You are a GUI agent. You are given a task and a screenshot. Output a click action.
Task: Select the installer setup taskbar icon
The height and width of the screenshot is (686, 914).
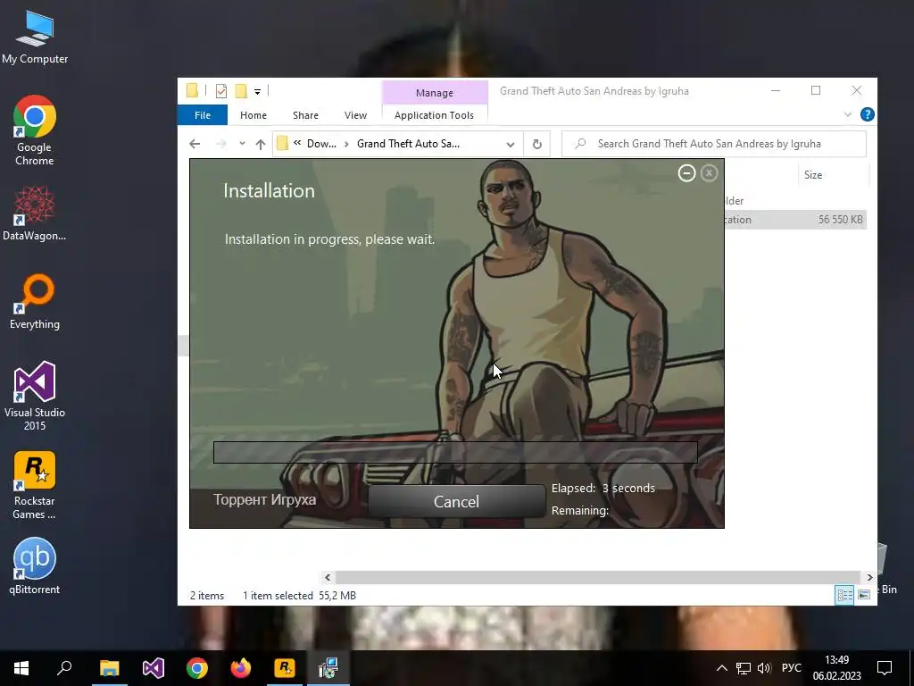pyautogui.click(x=328, y=668)
